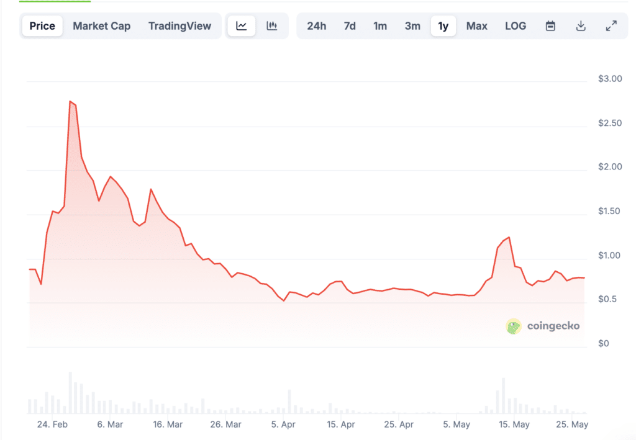Click the tallest volume bar in late February

click(70, 393)
